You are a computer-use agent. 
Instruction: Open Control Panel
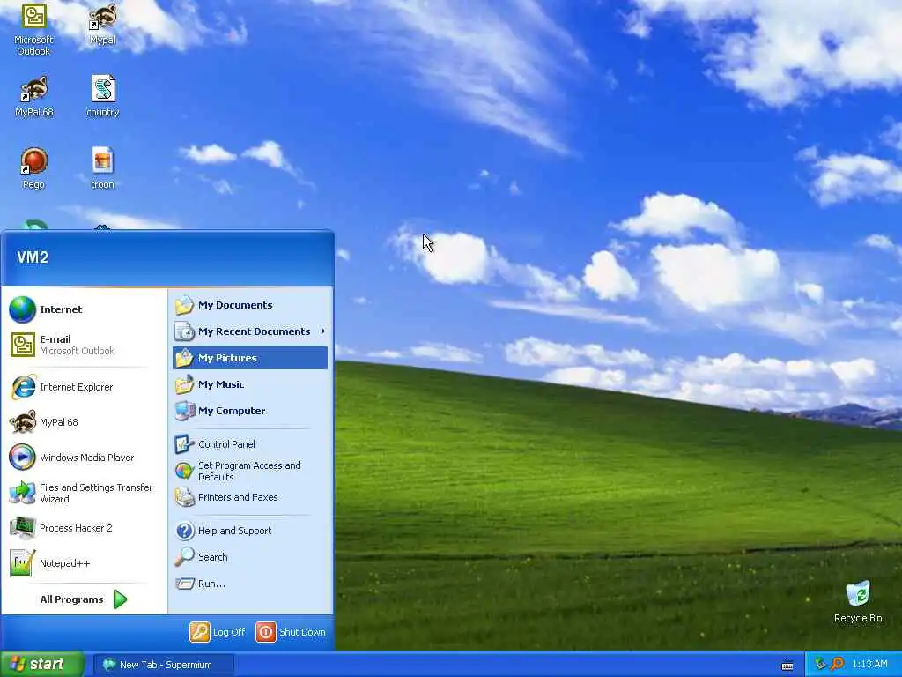[249, 444]
